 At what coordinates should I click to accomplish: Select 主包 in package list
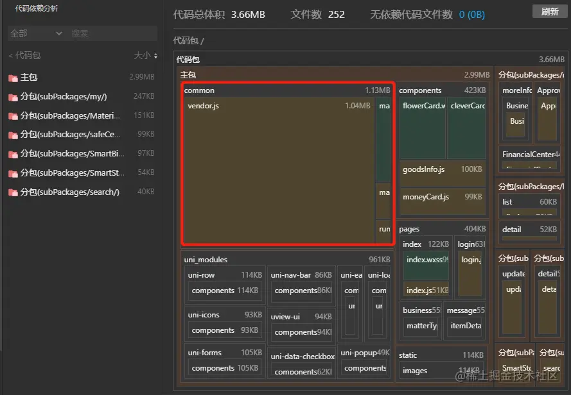click(x=82, y=77)
